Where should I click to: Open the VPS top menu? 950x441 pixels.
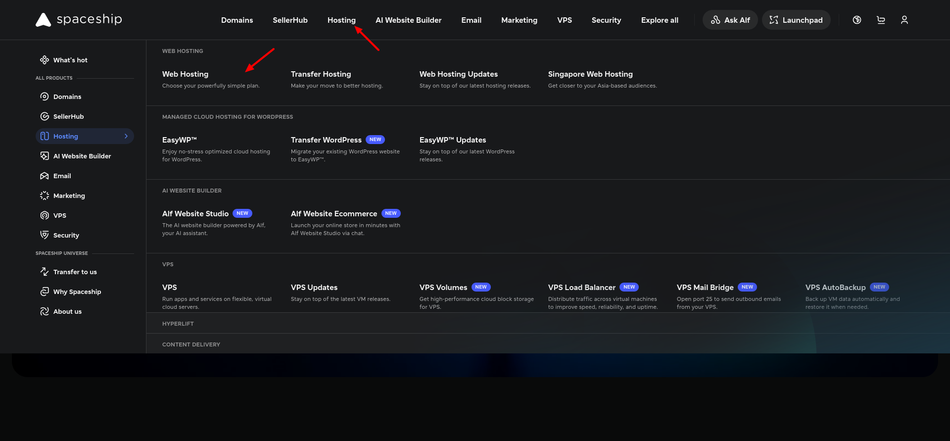(565, 20)
